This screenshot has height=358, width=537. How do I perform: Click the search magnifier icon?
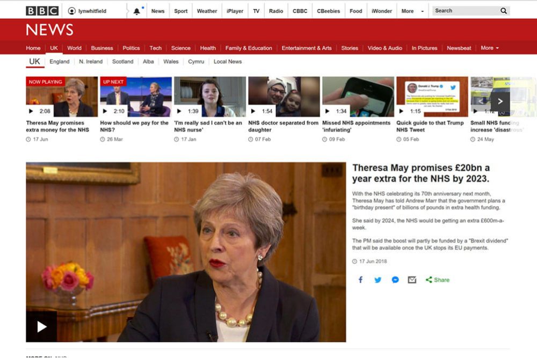tap(504, 11)
